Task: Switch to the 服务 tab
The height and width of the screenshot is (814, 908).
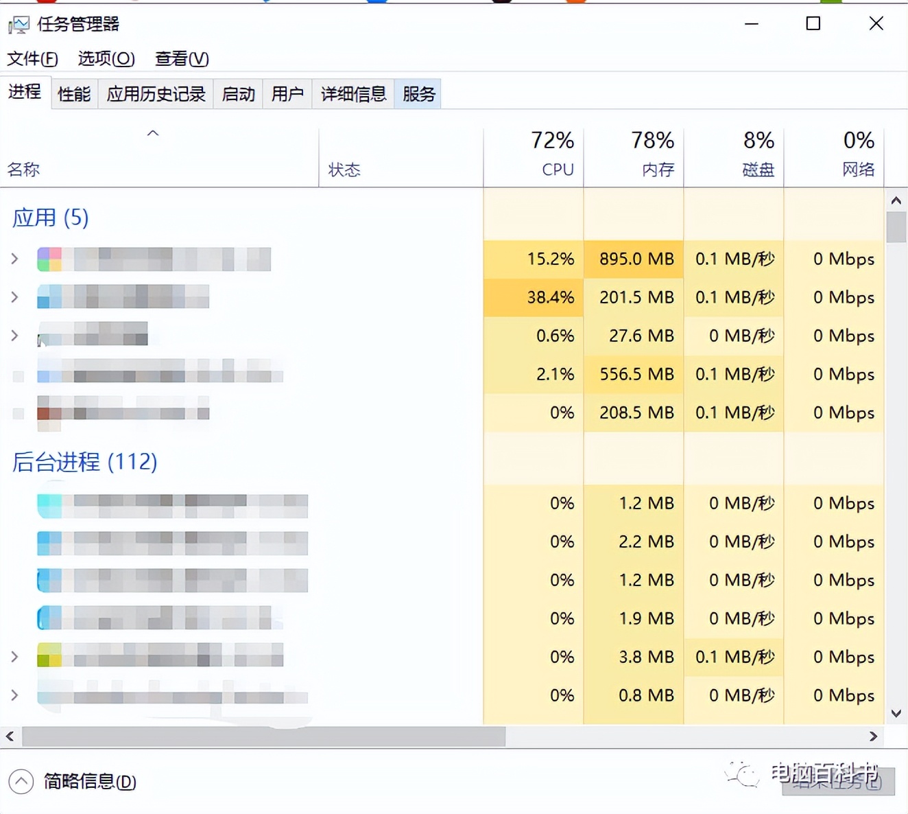Action: coord(418,93)
